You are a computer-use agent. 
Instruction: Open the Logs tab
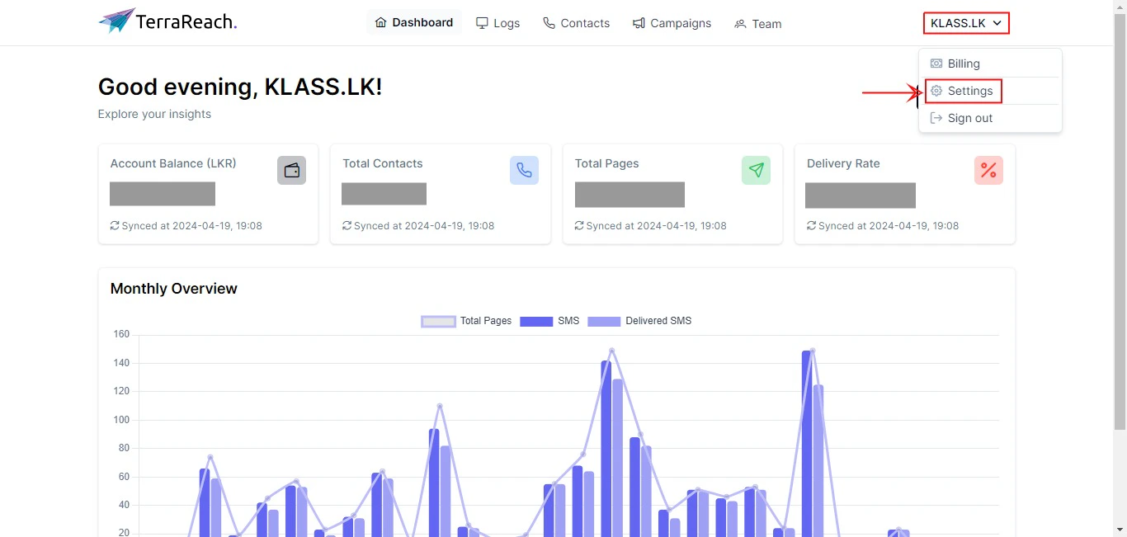pos(498,23)
